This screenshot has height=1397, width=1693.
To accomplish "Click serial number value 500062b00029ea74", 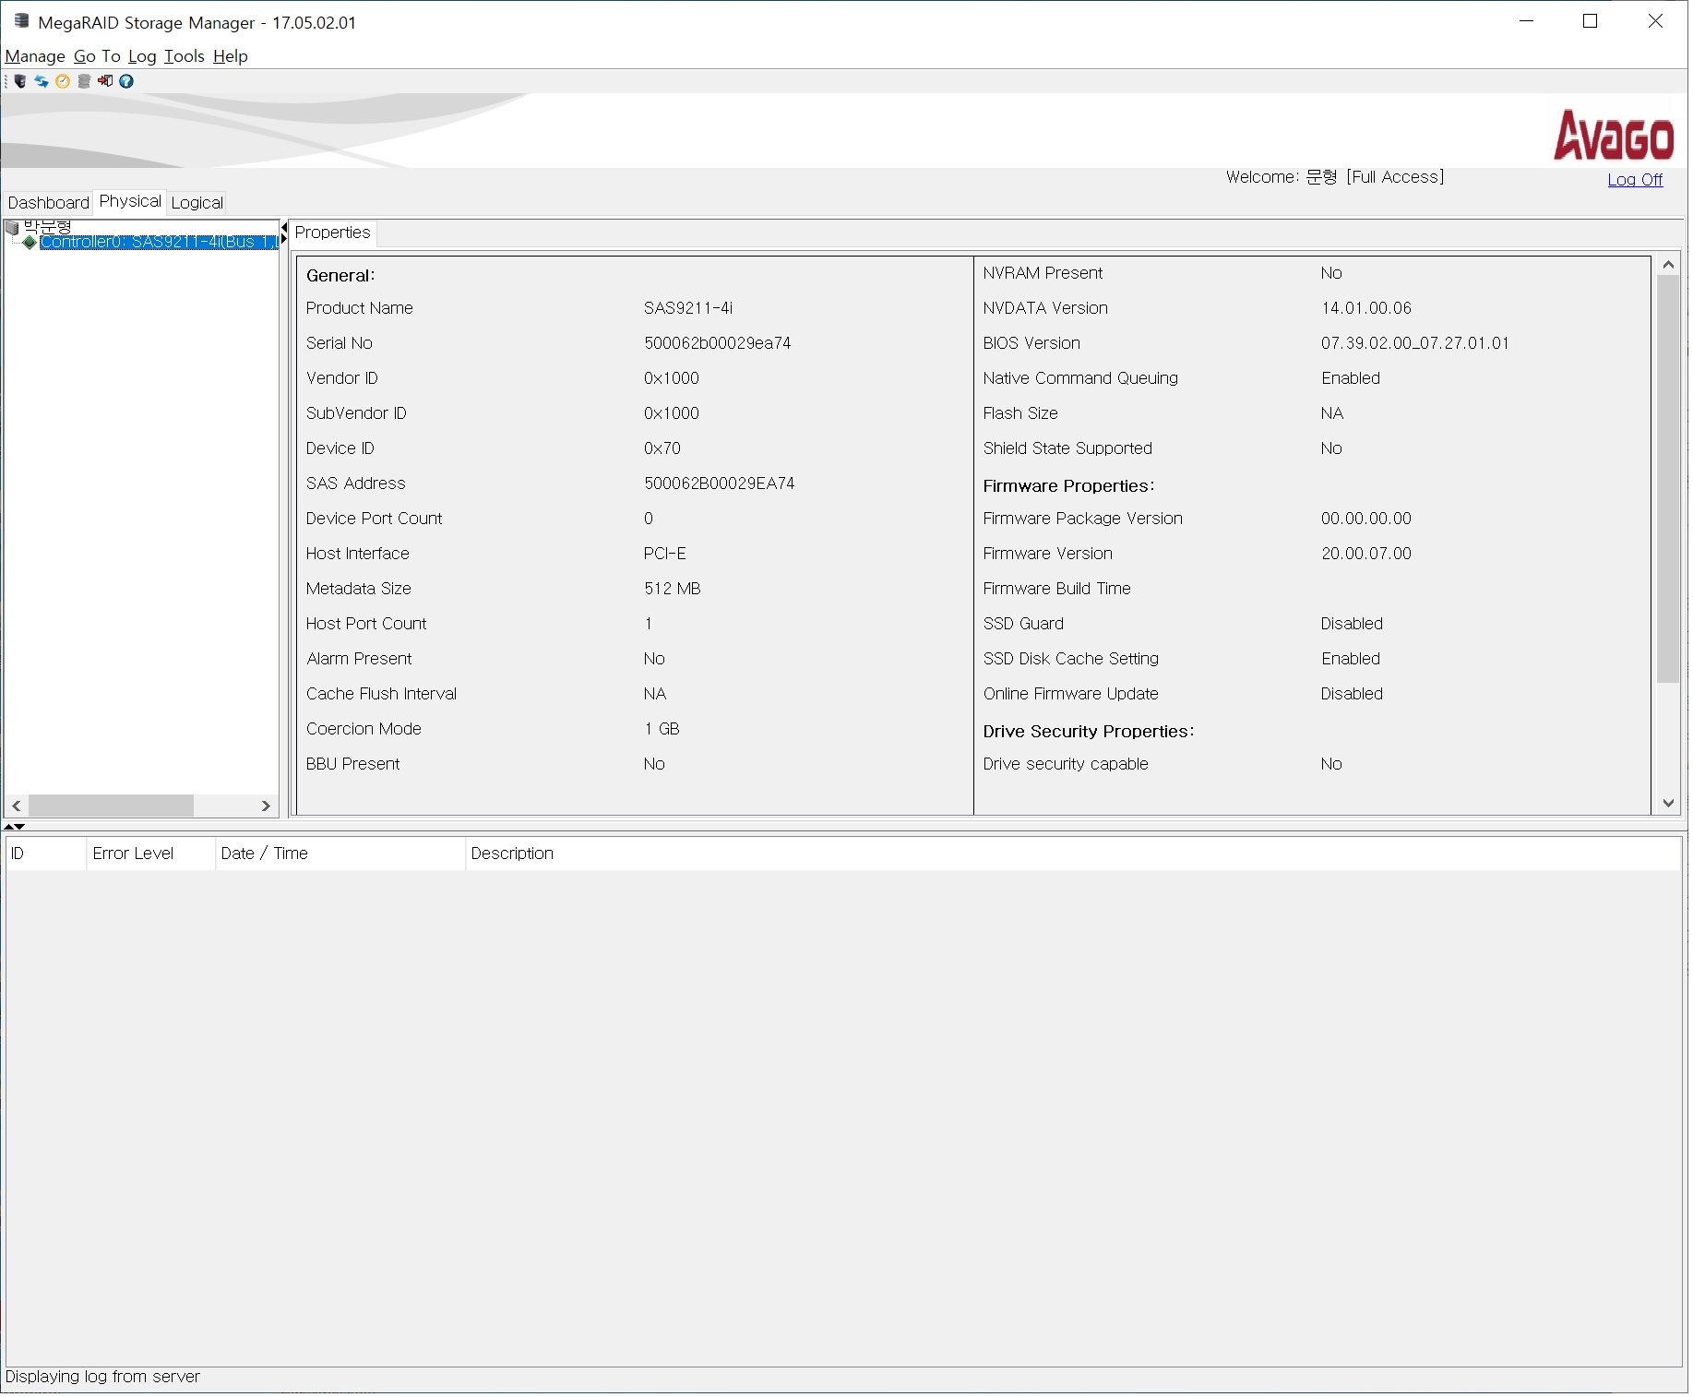I will (x=718, y=343).
